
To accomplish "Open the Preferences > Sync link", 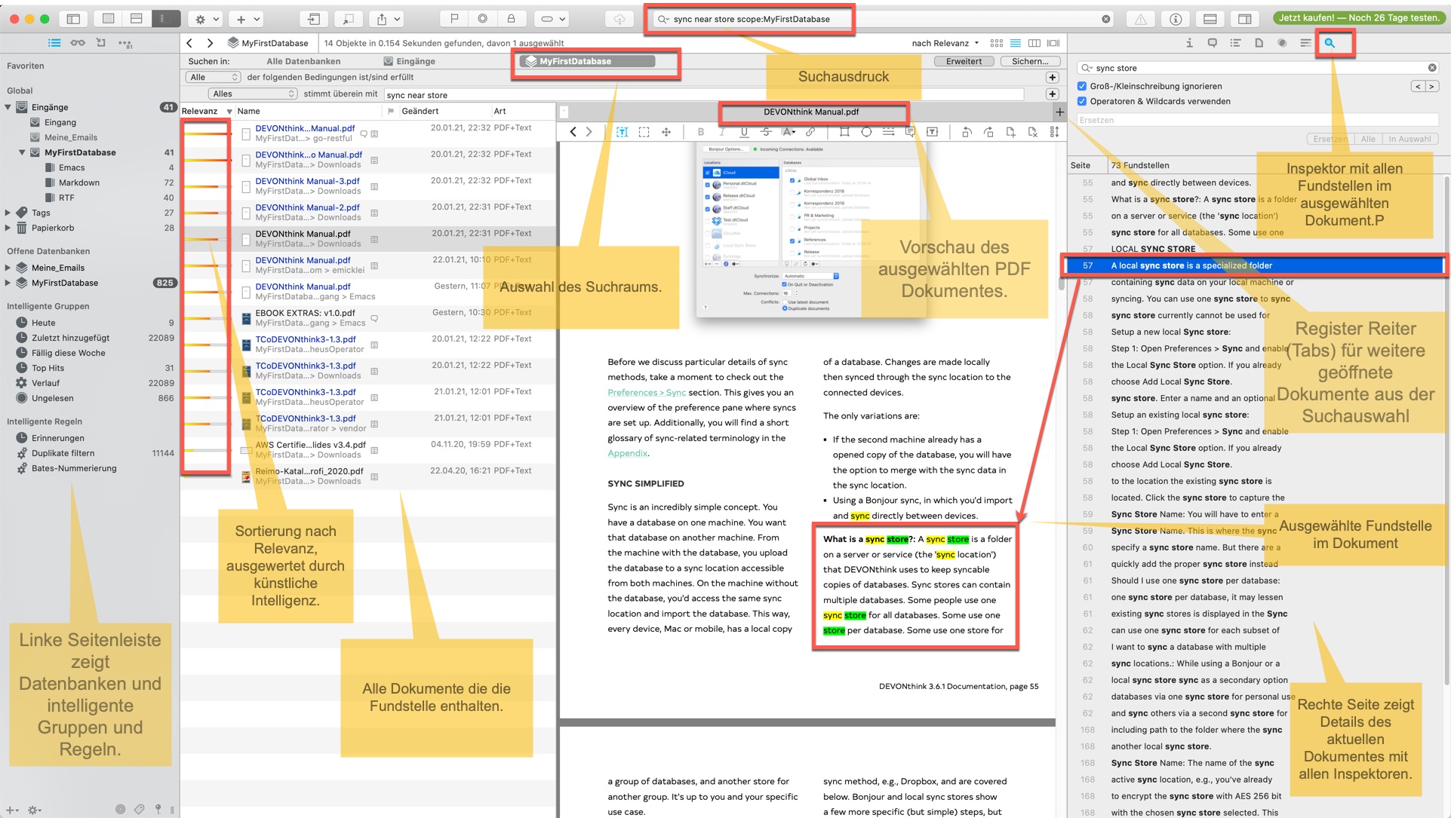I will pos(647,392).
